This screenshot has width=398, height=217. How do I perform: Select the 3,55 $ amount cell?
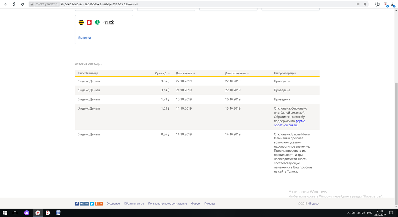165,81
